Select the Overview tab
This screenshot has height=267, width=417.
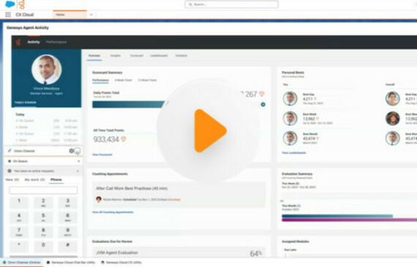[x=94, y=56]
